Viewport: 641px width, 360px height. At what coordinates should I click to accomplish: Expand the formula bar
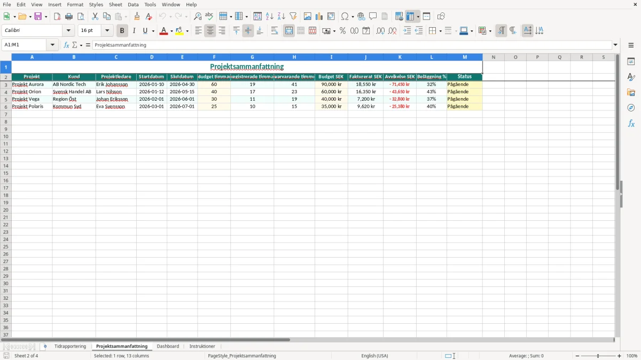coord(615,45)
